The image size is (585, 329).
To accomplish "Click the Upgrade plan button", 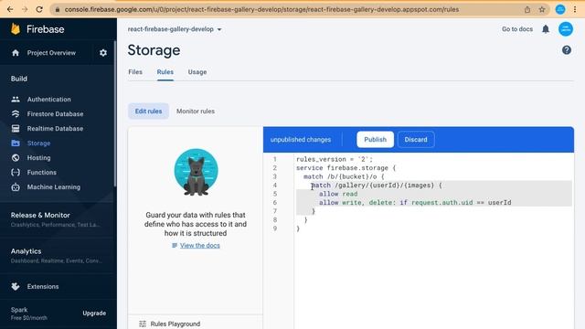I will click(x=94, y=313).
